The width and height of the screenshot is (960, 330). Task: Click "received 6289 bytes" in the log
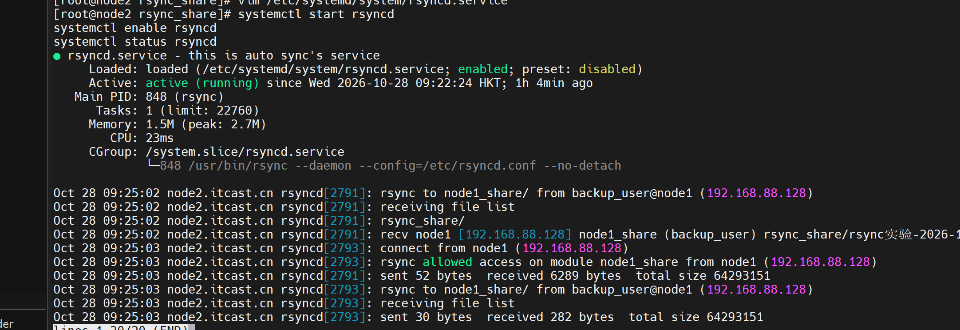[x=554, y=276]
